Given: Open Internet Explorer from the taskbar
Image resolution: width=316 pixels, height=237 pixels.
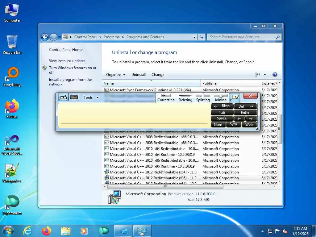Looking at the screenshot, I should (27, 231).
